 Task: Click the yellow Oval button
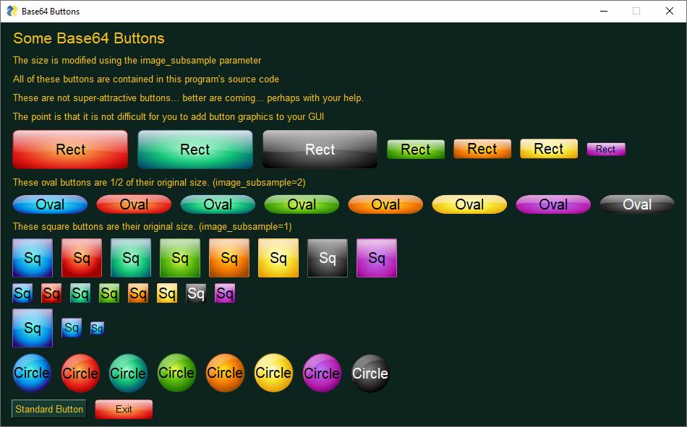point(469,204)
